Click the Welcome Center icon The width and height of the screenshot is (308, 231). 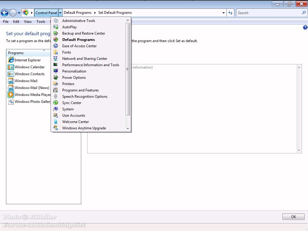click(56, 122)
